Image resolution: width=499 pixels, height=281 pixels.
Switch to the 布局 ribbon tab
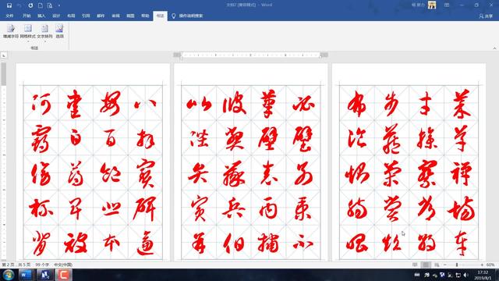[71, 16]
